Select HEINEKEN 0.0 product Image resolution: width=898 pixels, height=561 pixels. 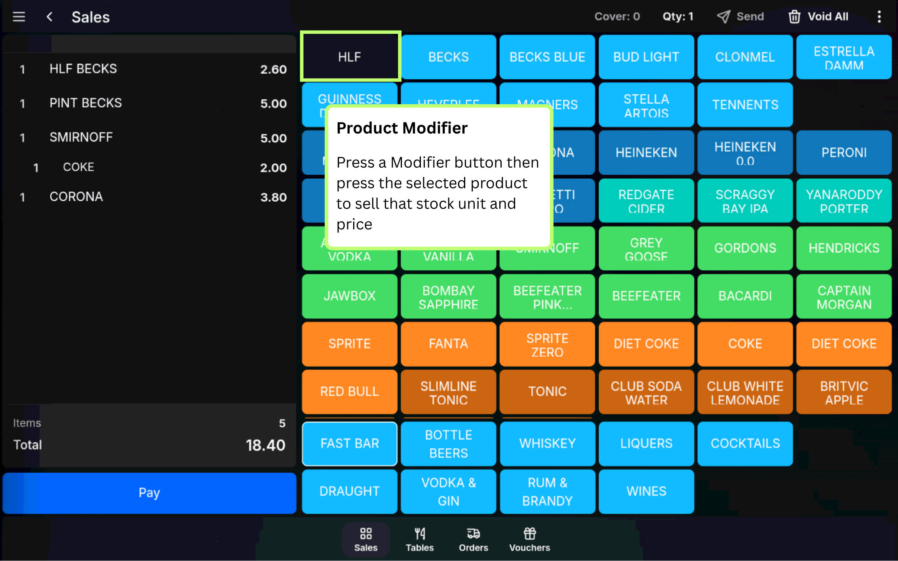pos(745,153)
